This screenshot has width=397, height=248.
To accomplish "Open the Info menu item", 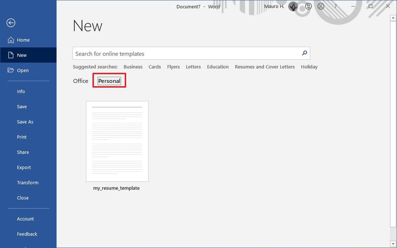I will pos(20,91).
